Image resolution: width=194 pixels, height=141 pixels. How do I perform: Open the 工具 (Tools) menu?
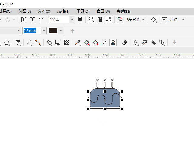(x=82, y=11)
